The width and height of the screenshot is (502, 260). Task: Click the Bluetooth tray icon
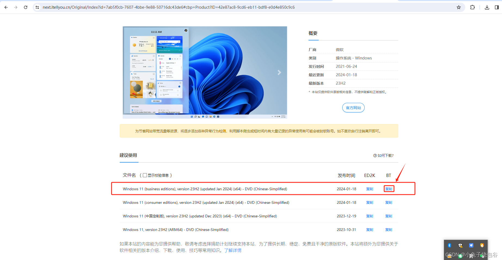449,245
